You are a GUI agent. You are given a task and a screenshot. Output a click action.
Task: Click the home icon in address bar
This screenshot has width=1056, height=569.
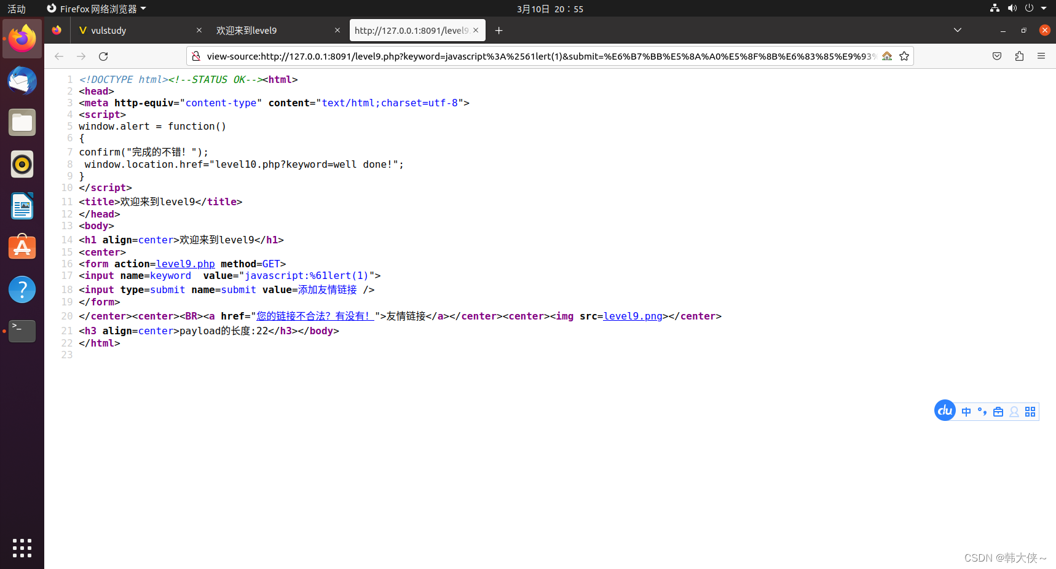(x=887, y=56)
